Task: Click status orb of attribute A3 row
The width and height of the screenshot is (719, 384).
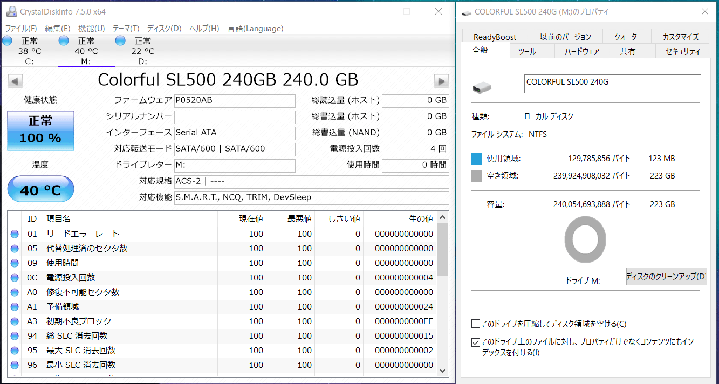Action: [x=15, y=321]
